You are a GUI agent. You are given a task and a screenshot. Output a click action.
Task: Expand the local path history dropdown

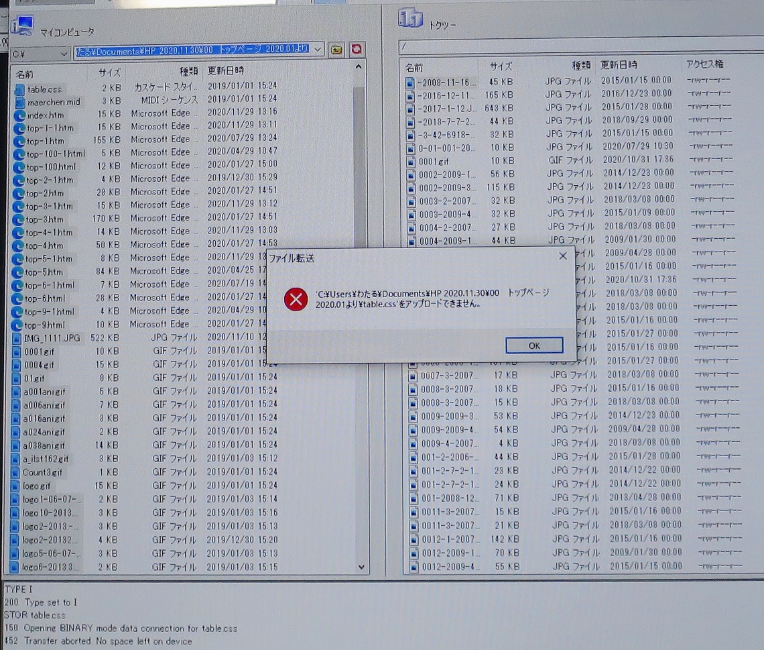(318, 50)
